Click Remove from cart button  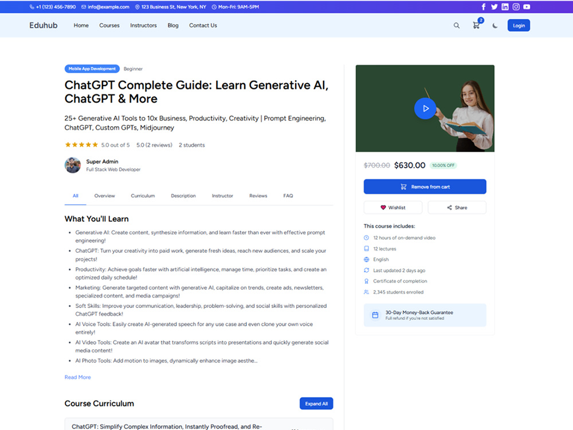coord(425,186)
